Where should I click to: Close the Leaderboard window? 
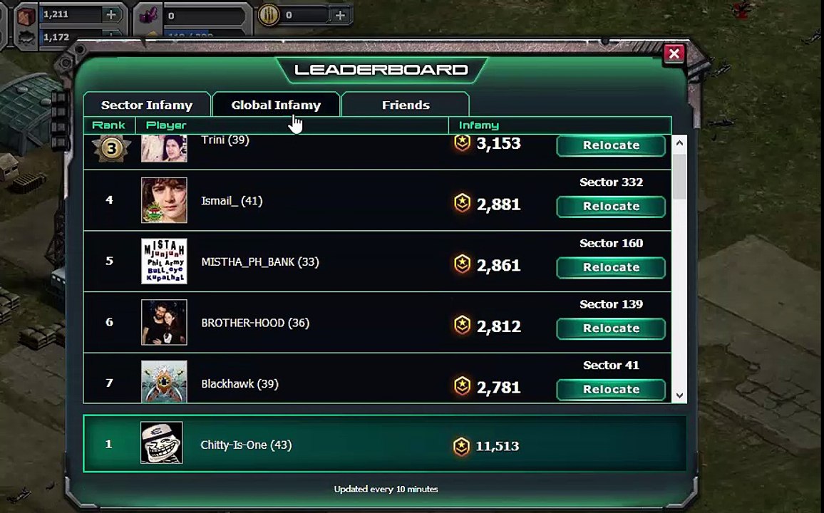tap(674, 53)
